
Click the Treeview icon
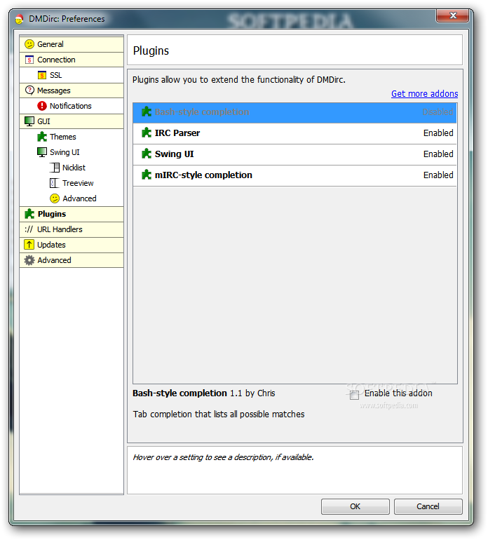pyautogui.click(x=55, y=183)
